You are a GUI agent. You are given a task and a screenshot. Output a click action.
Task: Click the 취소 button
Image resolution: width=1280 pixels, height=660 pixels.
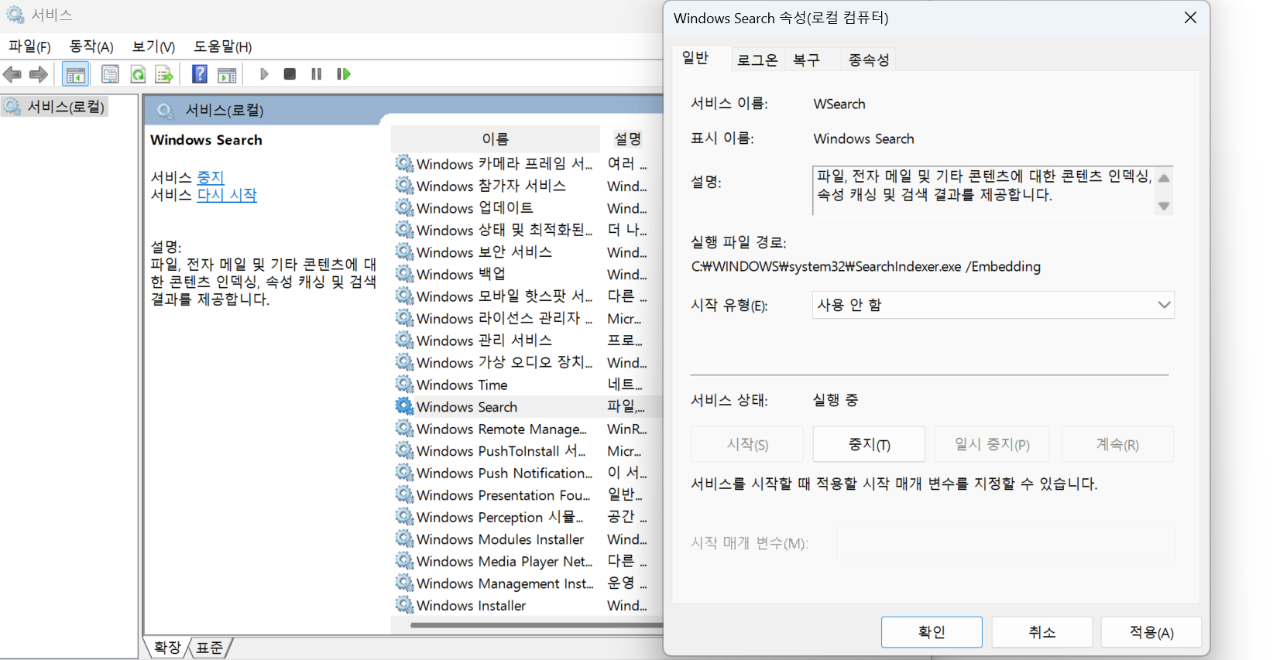[x=1042, y=632]
